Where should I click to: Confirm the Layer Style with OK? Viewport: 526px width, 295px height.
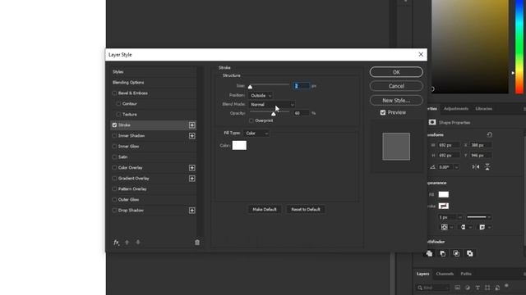pos(396,72)
